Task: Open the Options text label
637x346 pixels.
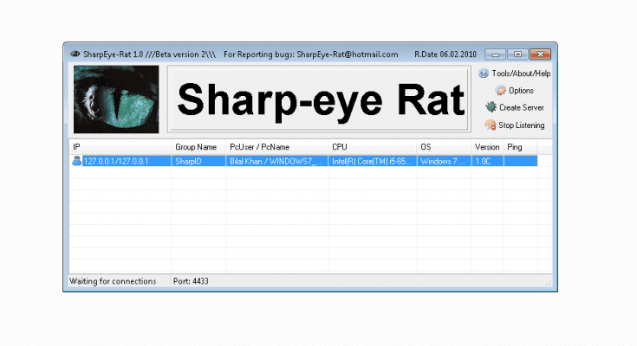Action: (521, 91)
